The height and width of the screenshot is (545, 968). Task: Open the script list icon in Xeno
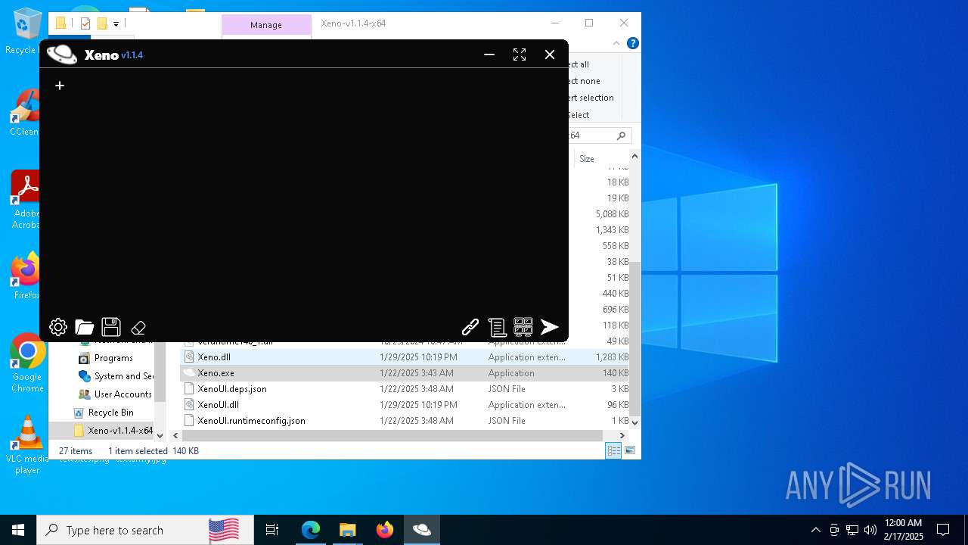(x=497, y=327)
